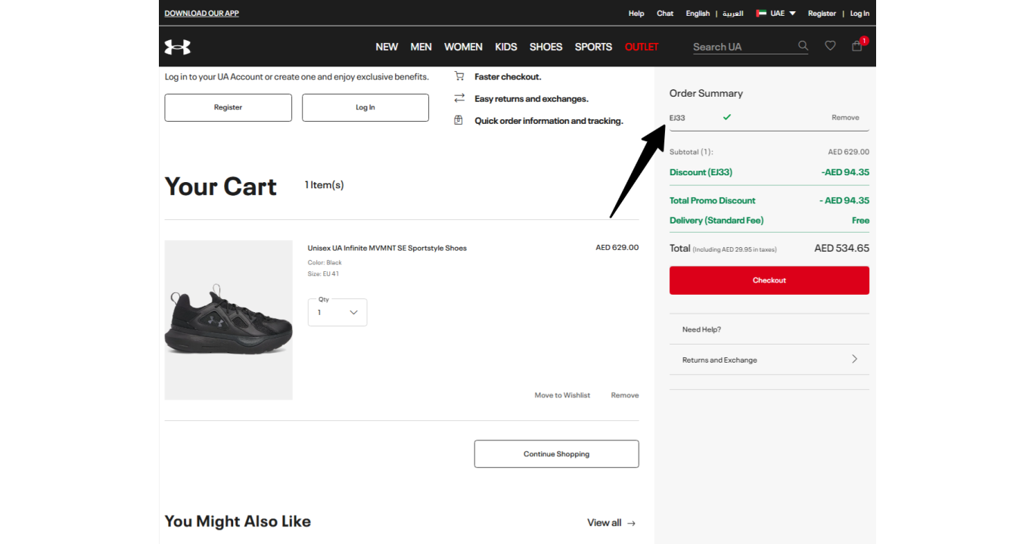Click the Subtotal (1) label
The width and height of the screenshot is (1035, 544).
(692, 152)
